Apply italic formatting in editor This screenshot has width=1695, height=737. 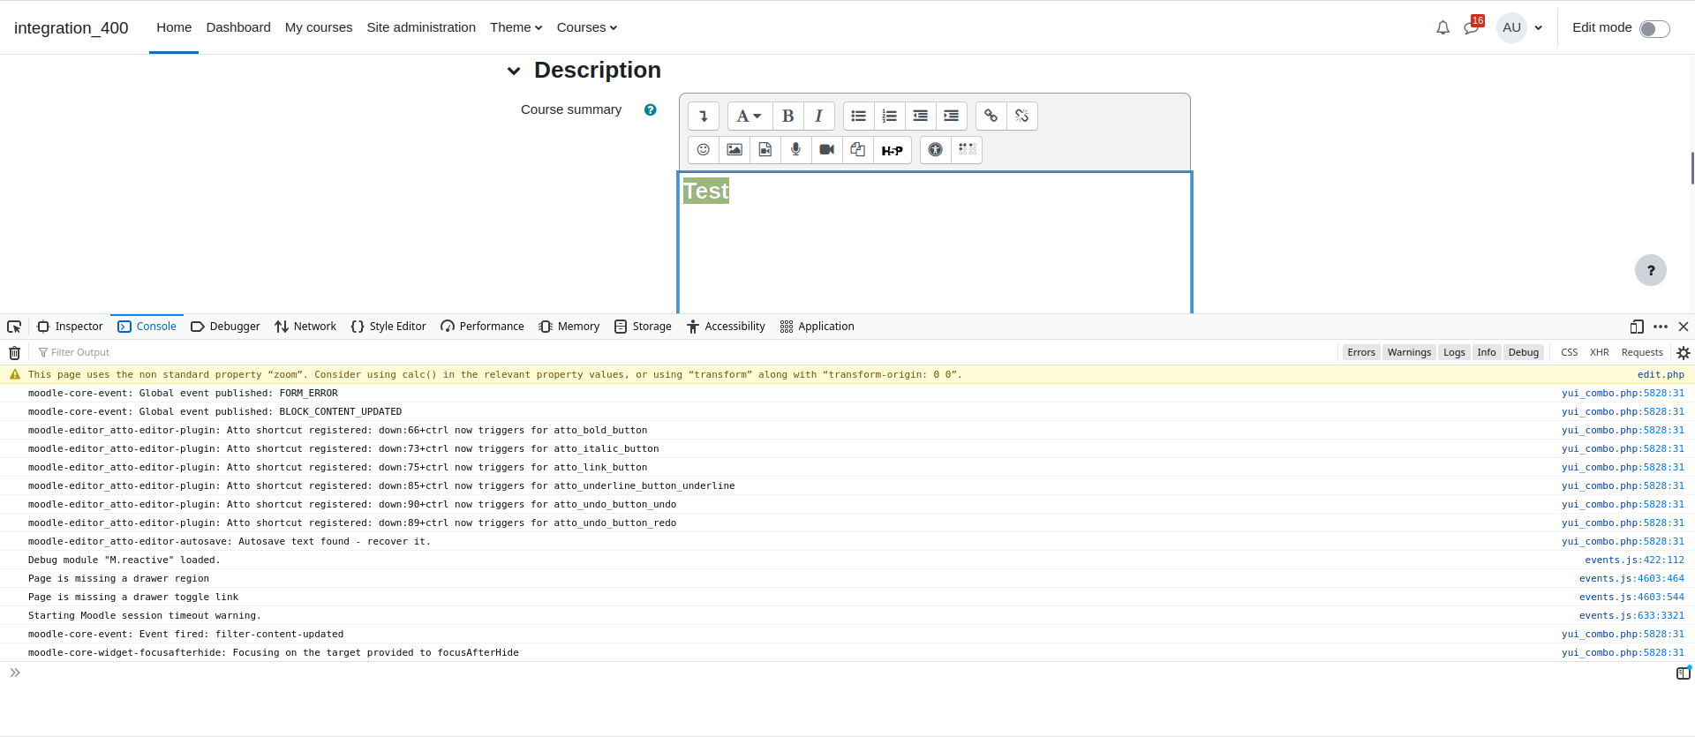[819, 116]
